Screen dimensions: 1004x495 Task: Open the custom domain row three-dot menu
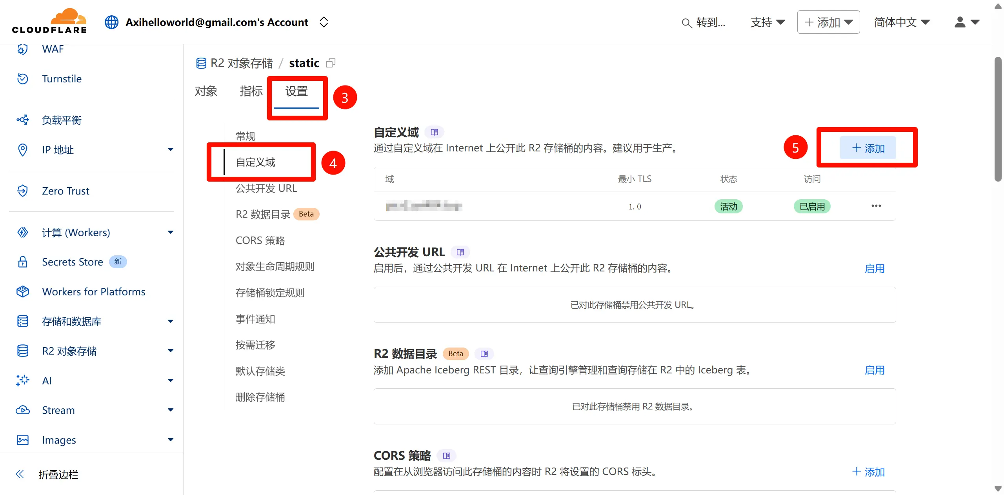[x=876, y=206]
